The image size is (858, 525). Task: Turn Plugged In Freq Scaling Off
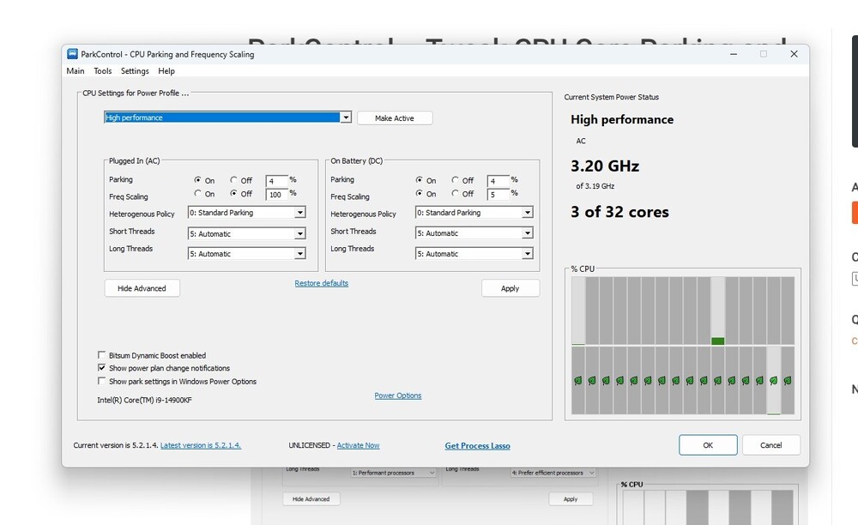(x=233, y=194)
